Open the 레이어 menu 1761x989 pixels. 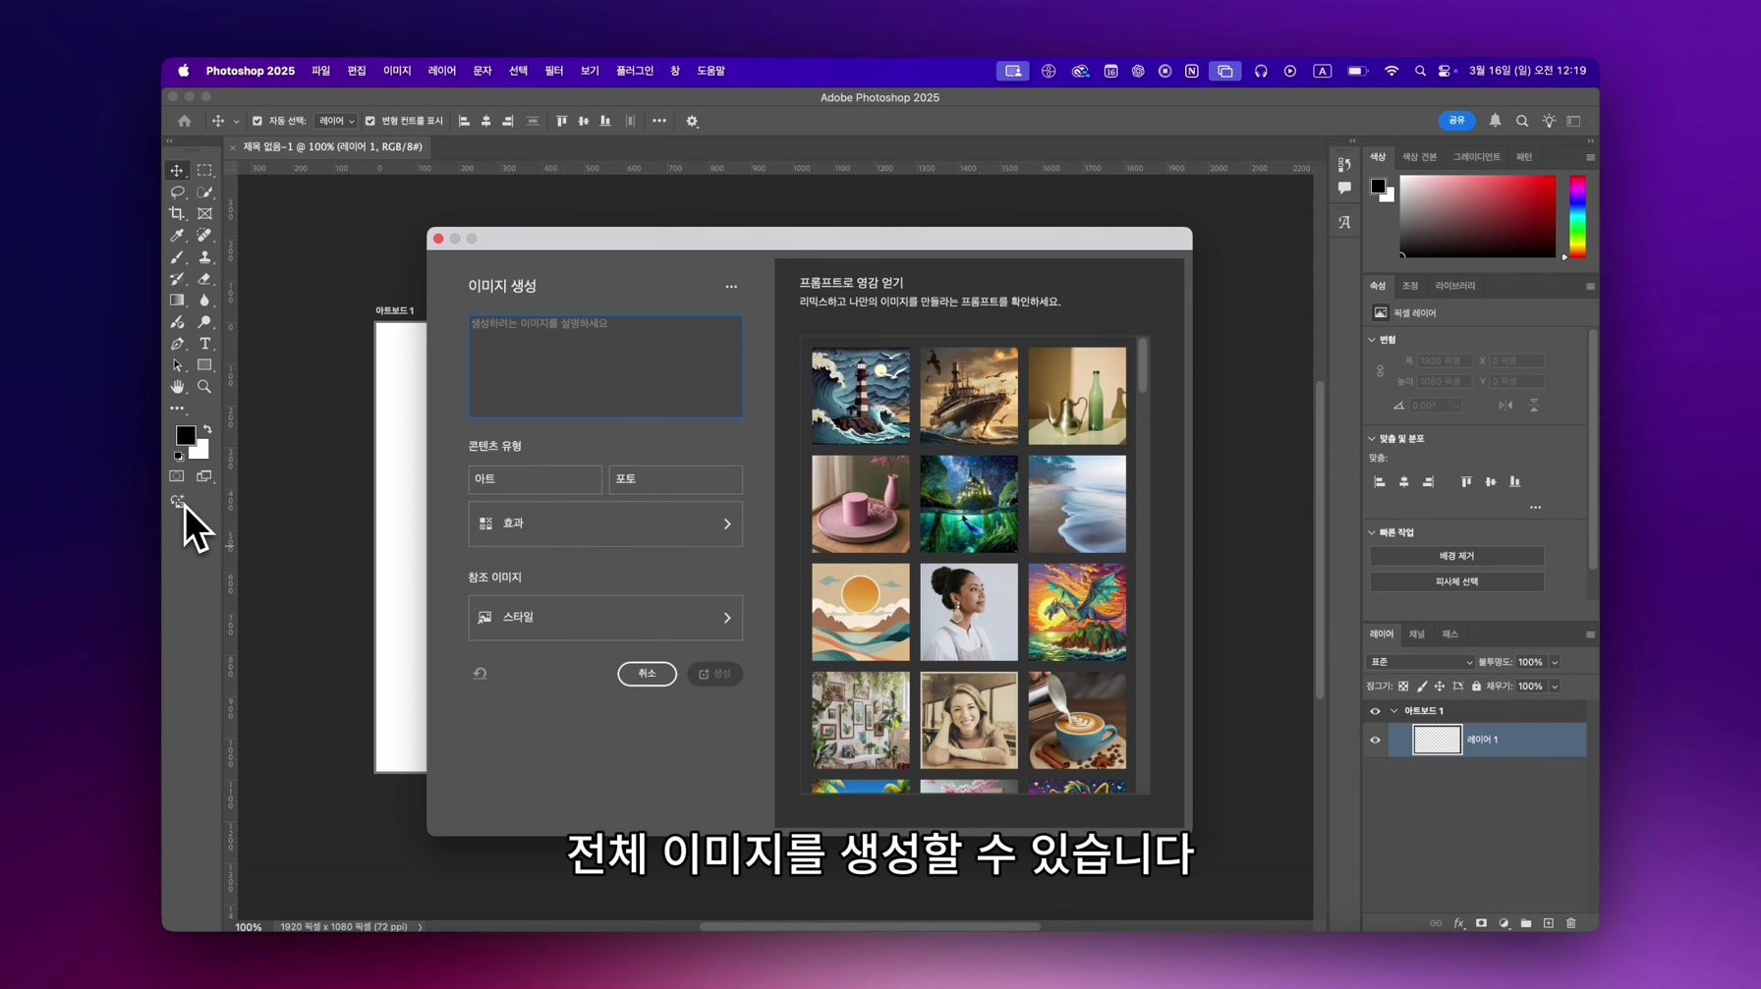click(442, 71)
